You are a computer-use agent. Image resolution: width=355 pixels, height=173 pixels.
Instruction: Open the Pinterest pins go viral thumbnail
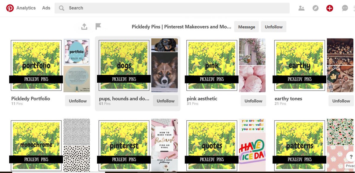pos(164,139)
